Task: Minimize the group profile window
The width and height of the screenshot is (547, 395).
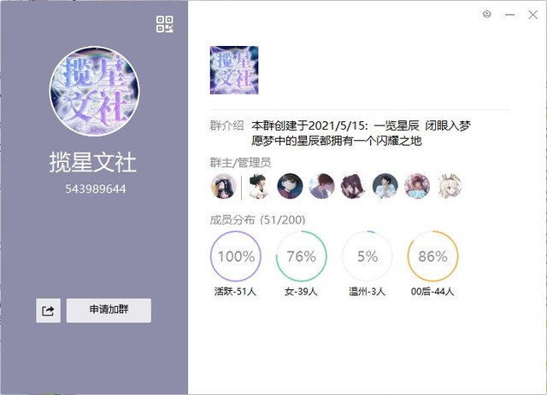Action: coord(509,15)
